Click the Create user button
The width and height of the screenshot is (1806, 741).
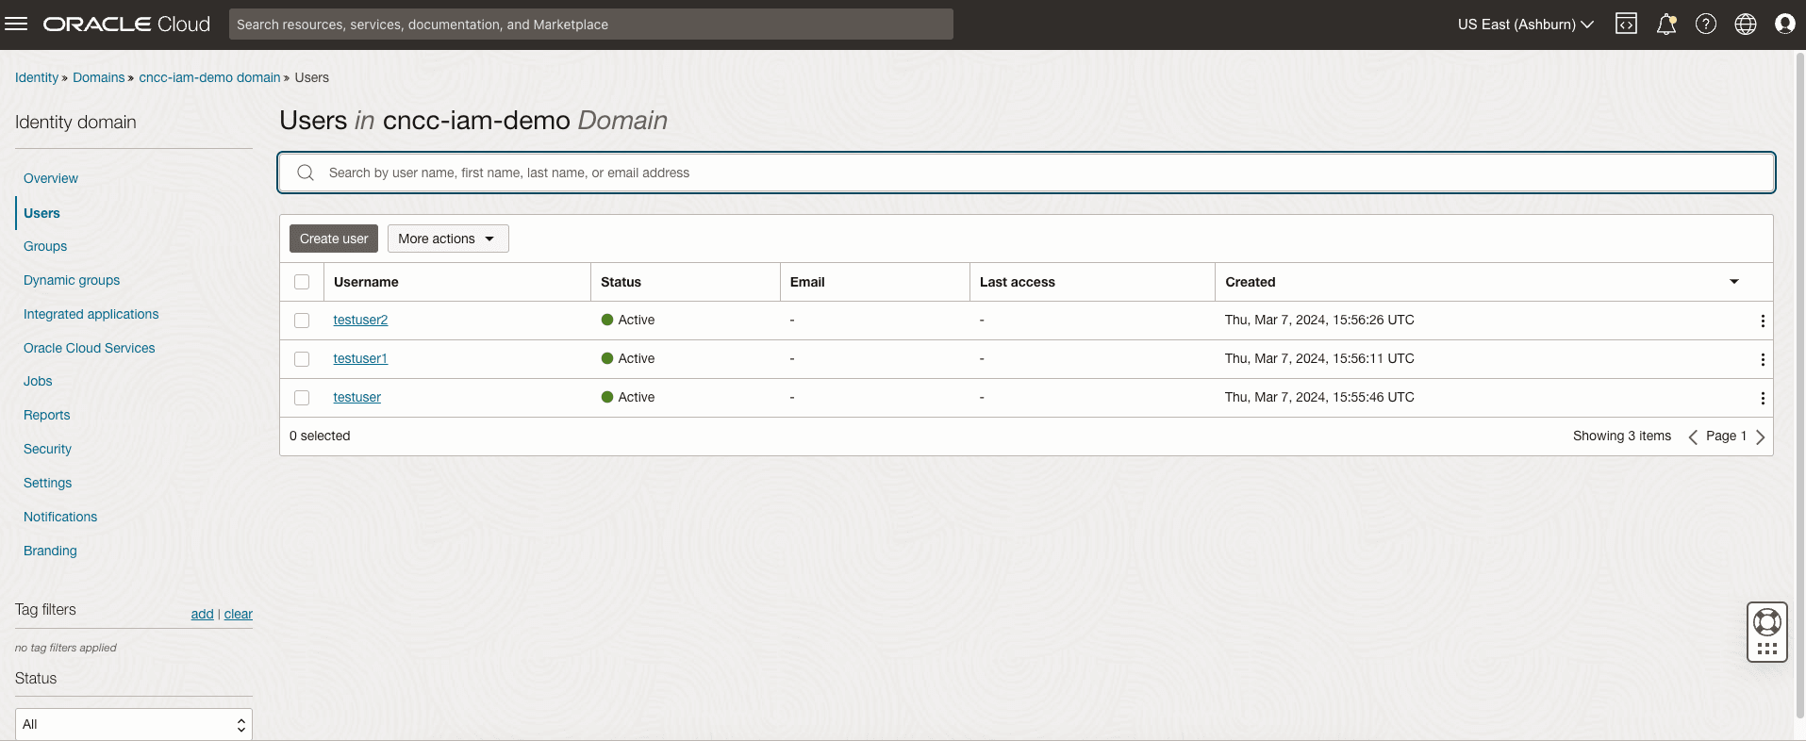click(x=334, y=239)
